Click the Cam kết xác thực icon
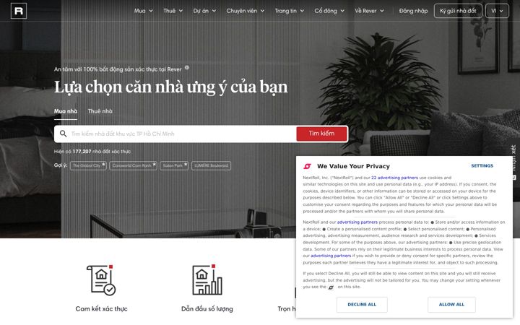Viewport: 520px width, 325px height. tap(101, 280)
